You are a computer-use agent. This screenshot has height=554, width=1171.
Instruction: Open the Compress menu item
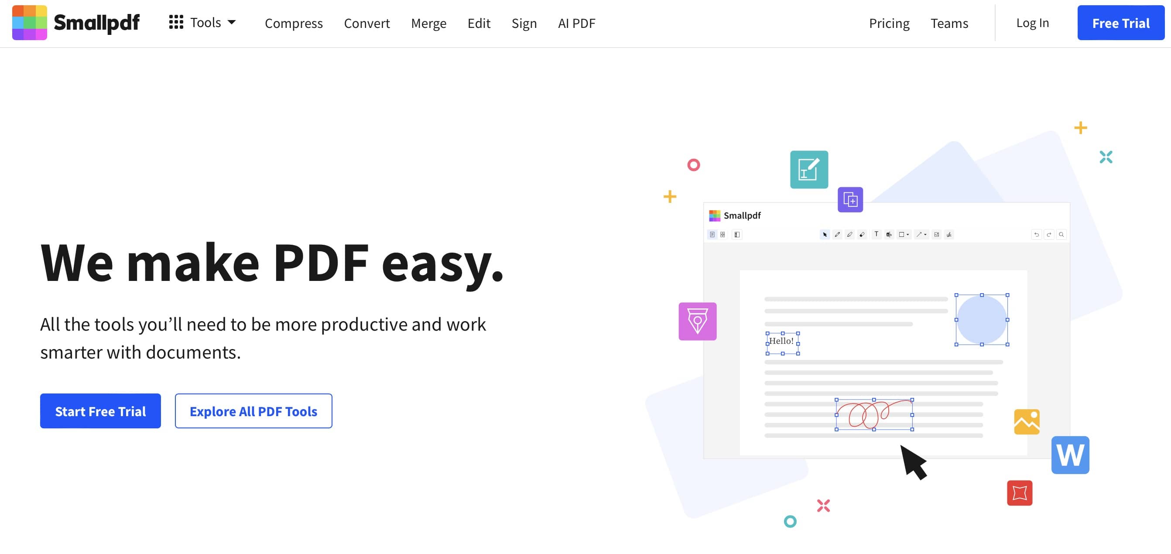294,23
